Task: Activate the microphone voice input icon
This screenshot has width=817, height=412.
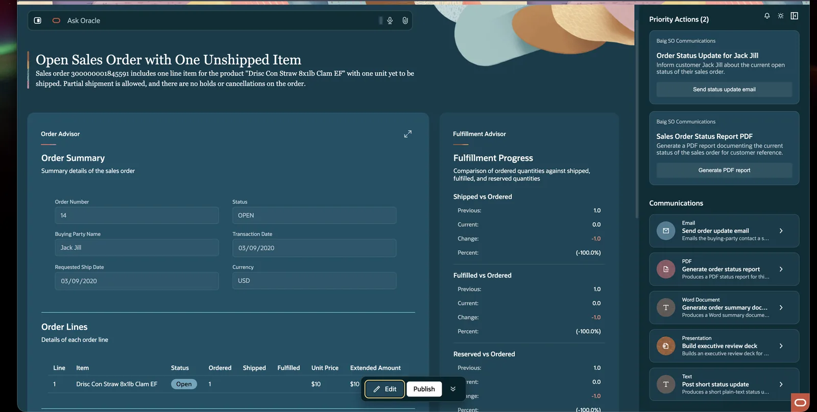Action: (x=390, y=20)
